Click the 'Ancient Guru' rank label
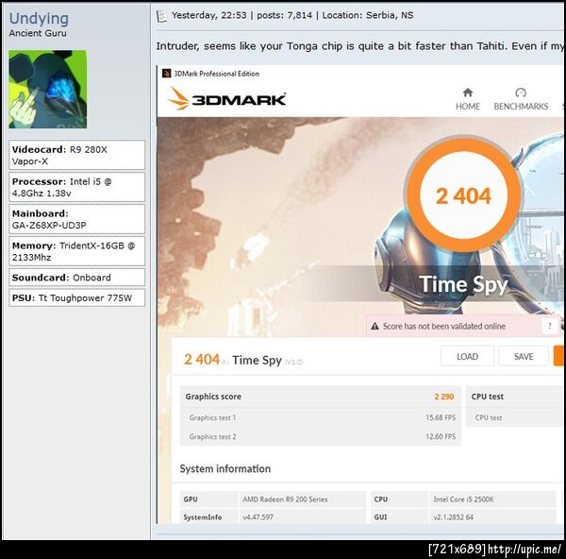566x559 pixels. tap(38, 33)
